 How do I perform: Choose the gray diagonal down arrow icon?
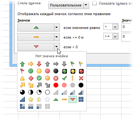click(x=47, y=85)
